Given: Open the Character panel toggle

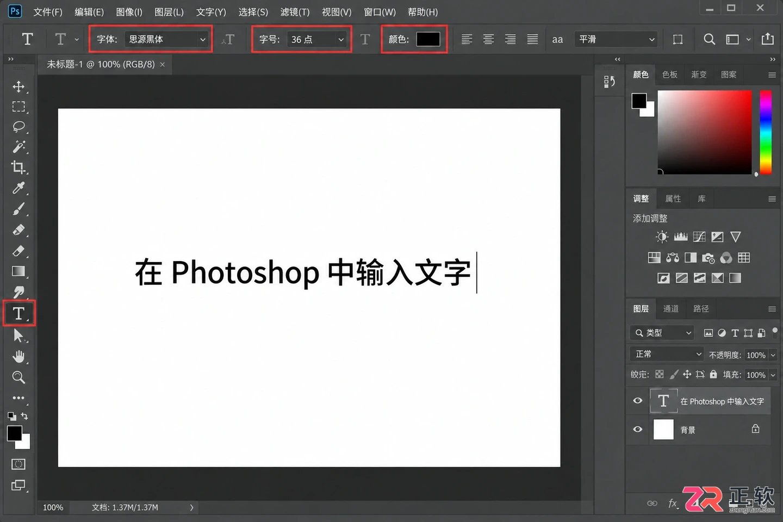Looking at the screenshot, I should coord(678,39).
